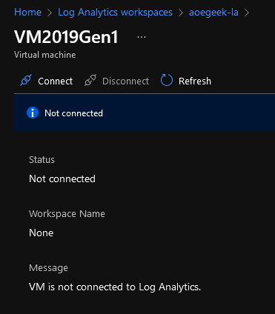Screen dimensions: 275x314
Task: Click chevron after aoegeek-la breadcrumb
Action: (247, 13)
